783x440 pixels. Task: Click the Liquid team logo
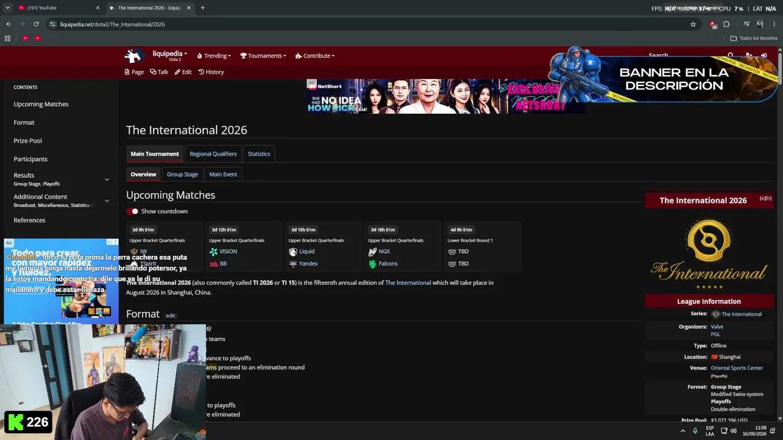pyautogui.click(x=293, y=251)
